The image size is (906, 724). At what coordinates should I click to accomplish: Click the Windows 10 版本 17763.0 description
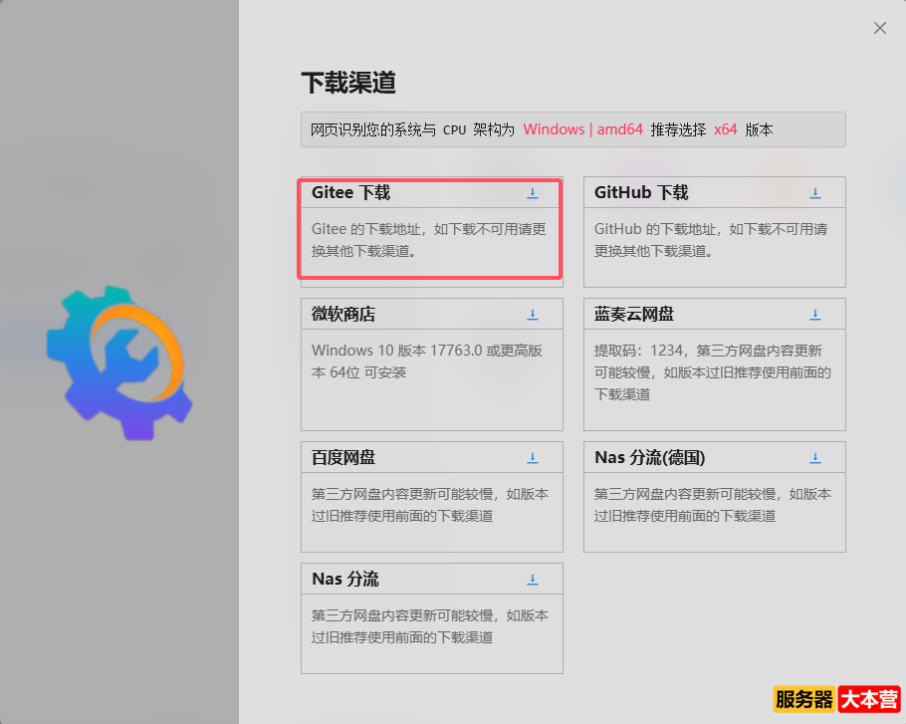point(426,362)
